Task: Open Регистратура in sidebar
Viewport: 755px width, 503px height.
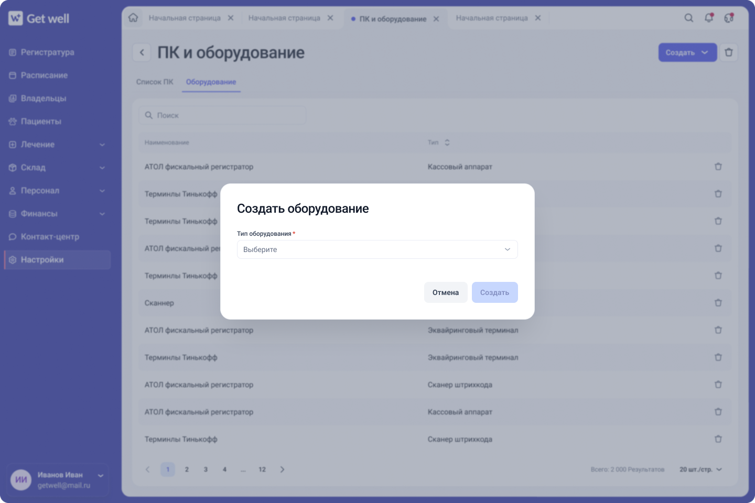Action: [58, 52]
